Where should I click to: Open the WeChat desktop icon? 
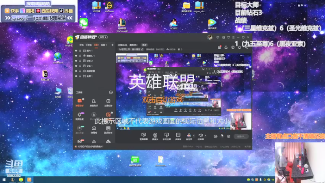tap(84, 24)
